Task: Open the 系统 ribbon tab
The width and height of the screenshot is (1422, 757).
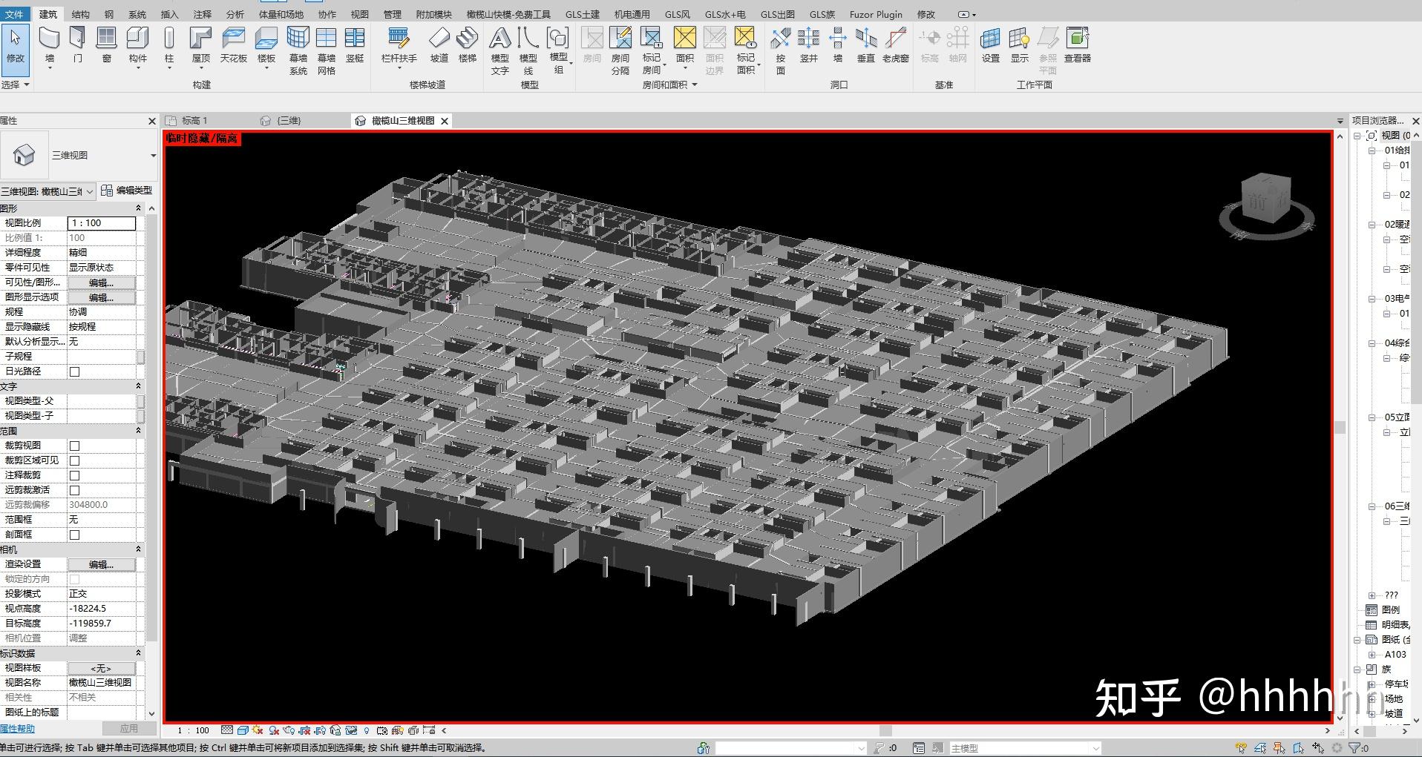Action: click(137, 14)
